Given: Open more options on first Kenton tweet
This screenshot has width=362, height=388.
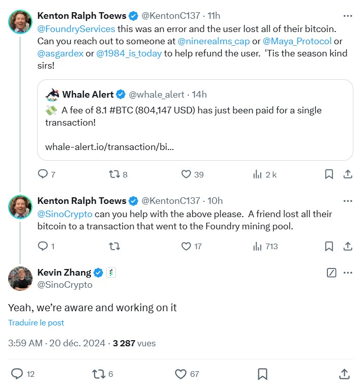Looking at the screenshot, I should click(x=348, y=16).
